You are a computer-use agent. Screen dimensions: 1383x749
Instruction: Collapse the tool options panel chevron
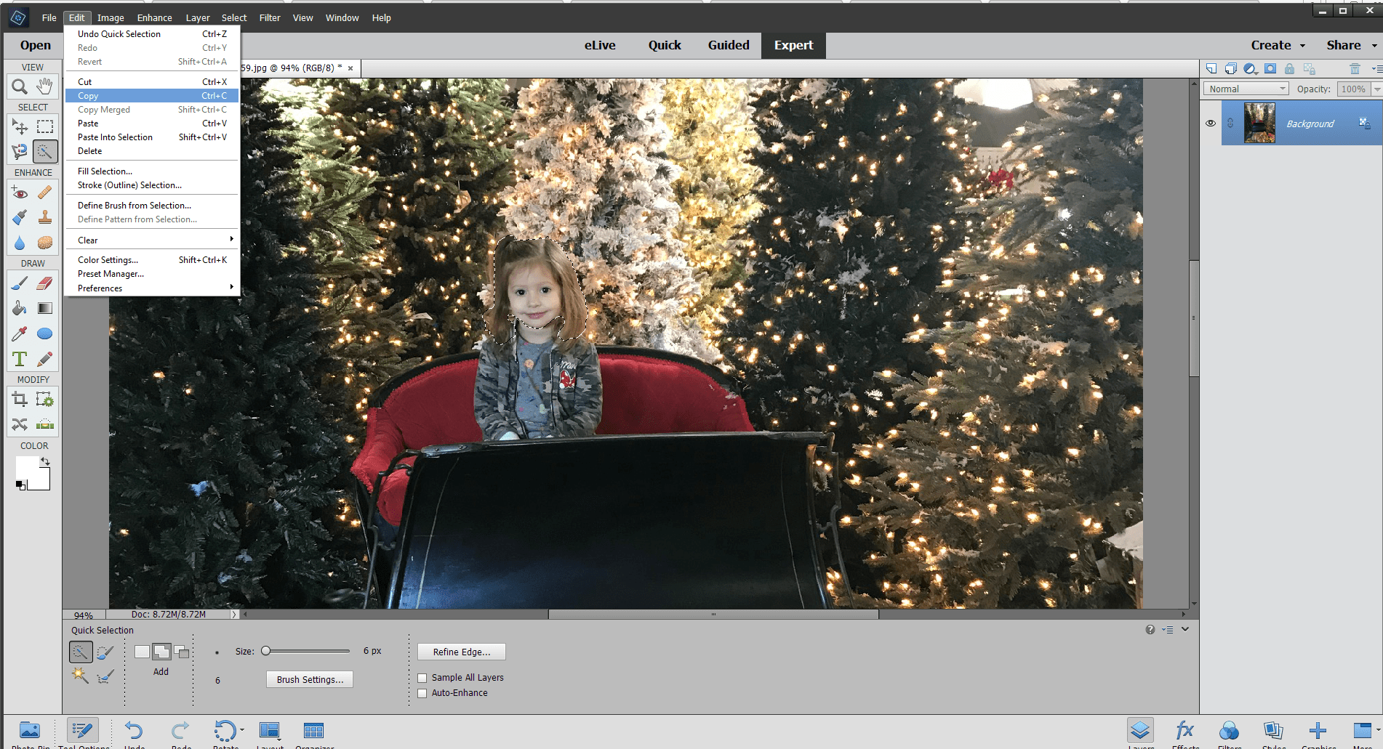(1185, 629)
